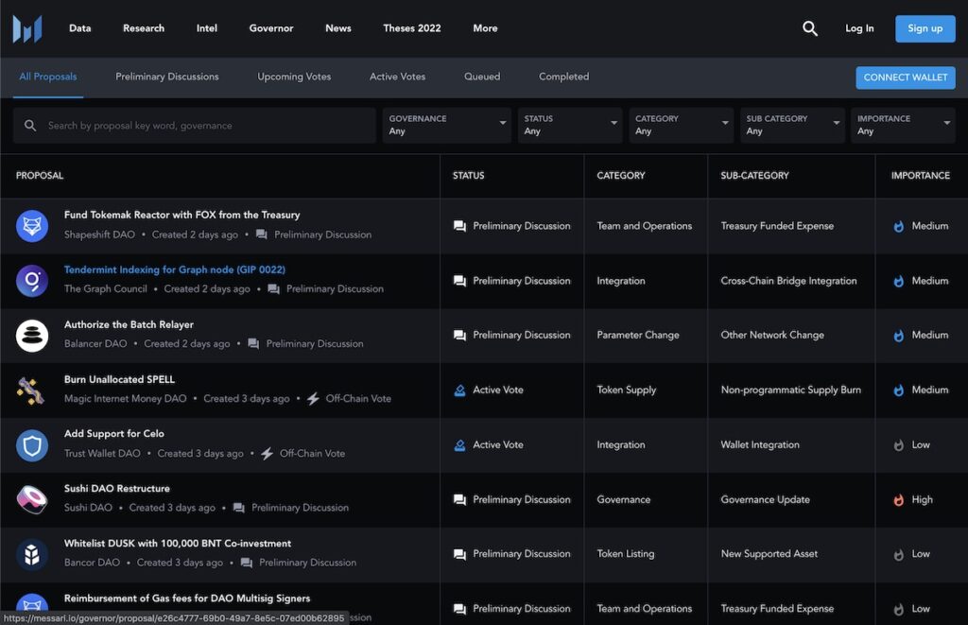This screenshot has width=968, height=625.
Task: Open the Messari logo home link
Action: point(27,28)
